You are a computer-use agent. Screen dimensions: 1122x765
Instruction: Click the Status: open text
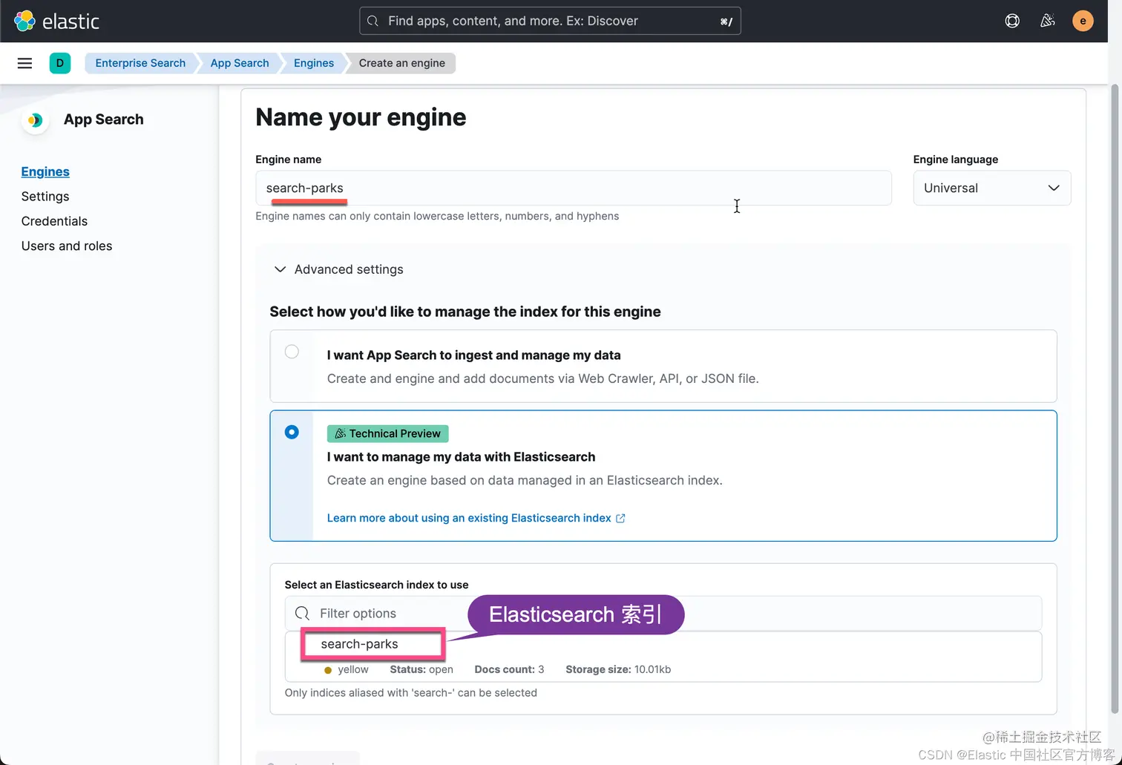(x=421, y=669)
